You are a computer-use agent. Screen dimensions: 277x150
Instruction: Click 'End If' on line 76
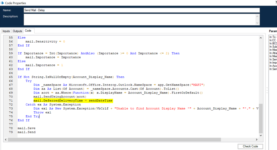[x=24, y=120]
